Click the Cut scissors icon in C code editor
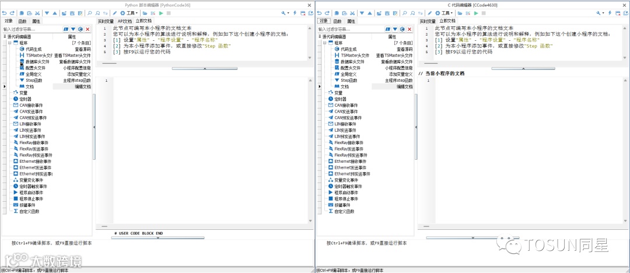630x273 pixels. 352,13
